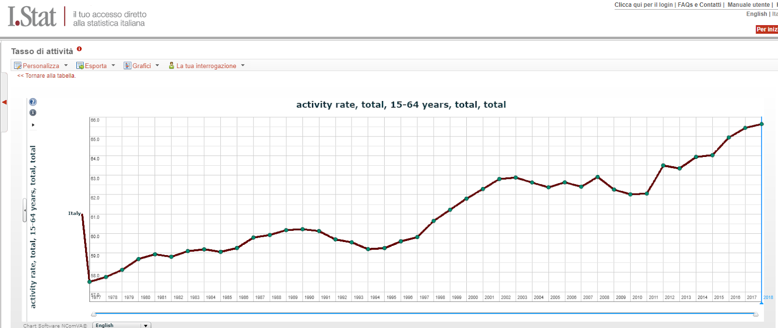Image resolution: width=778 pixels, height=328 pixels.
Task: Expand the small black play arrow under info icon
Action: click(x=33, y=125)
